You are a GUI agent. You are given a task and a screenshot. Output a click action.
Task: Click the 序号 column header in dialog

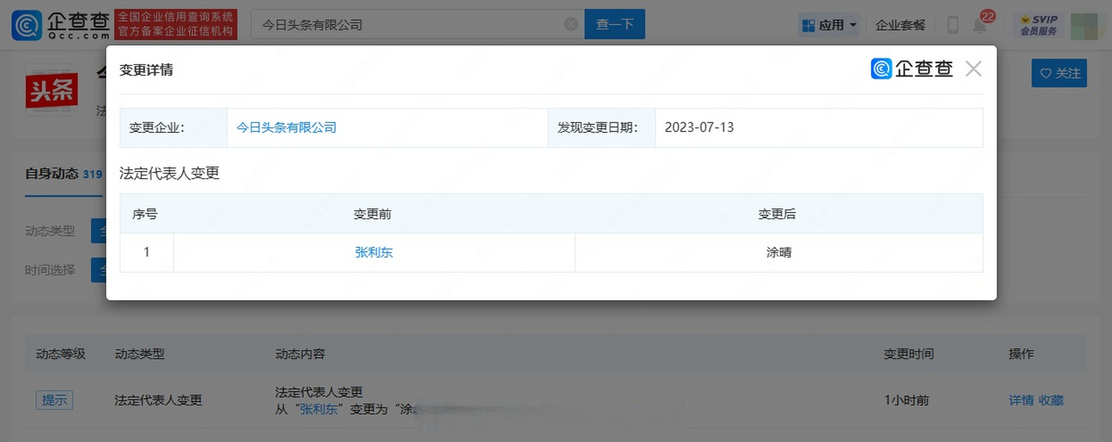145,214
